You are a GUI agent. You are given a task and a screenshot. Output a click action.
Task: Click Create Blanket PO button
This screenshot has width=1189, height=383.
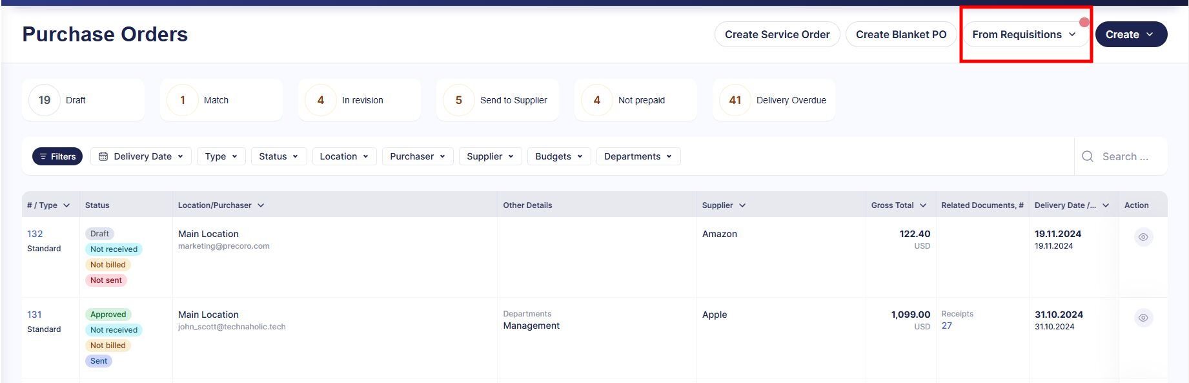pos(901,34)
